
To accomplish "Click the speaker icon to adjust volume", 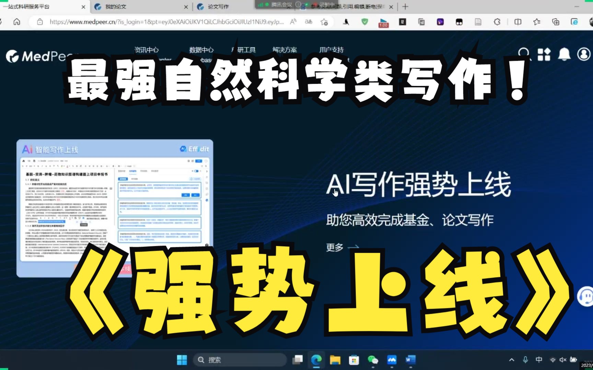I will click(x=562, y=360).
